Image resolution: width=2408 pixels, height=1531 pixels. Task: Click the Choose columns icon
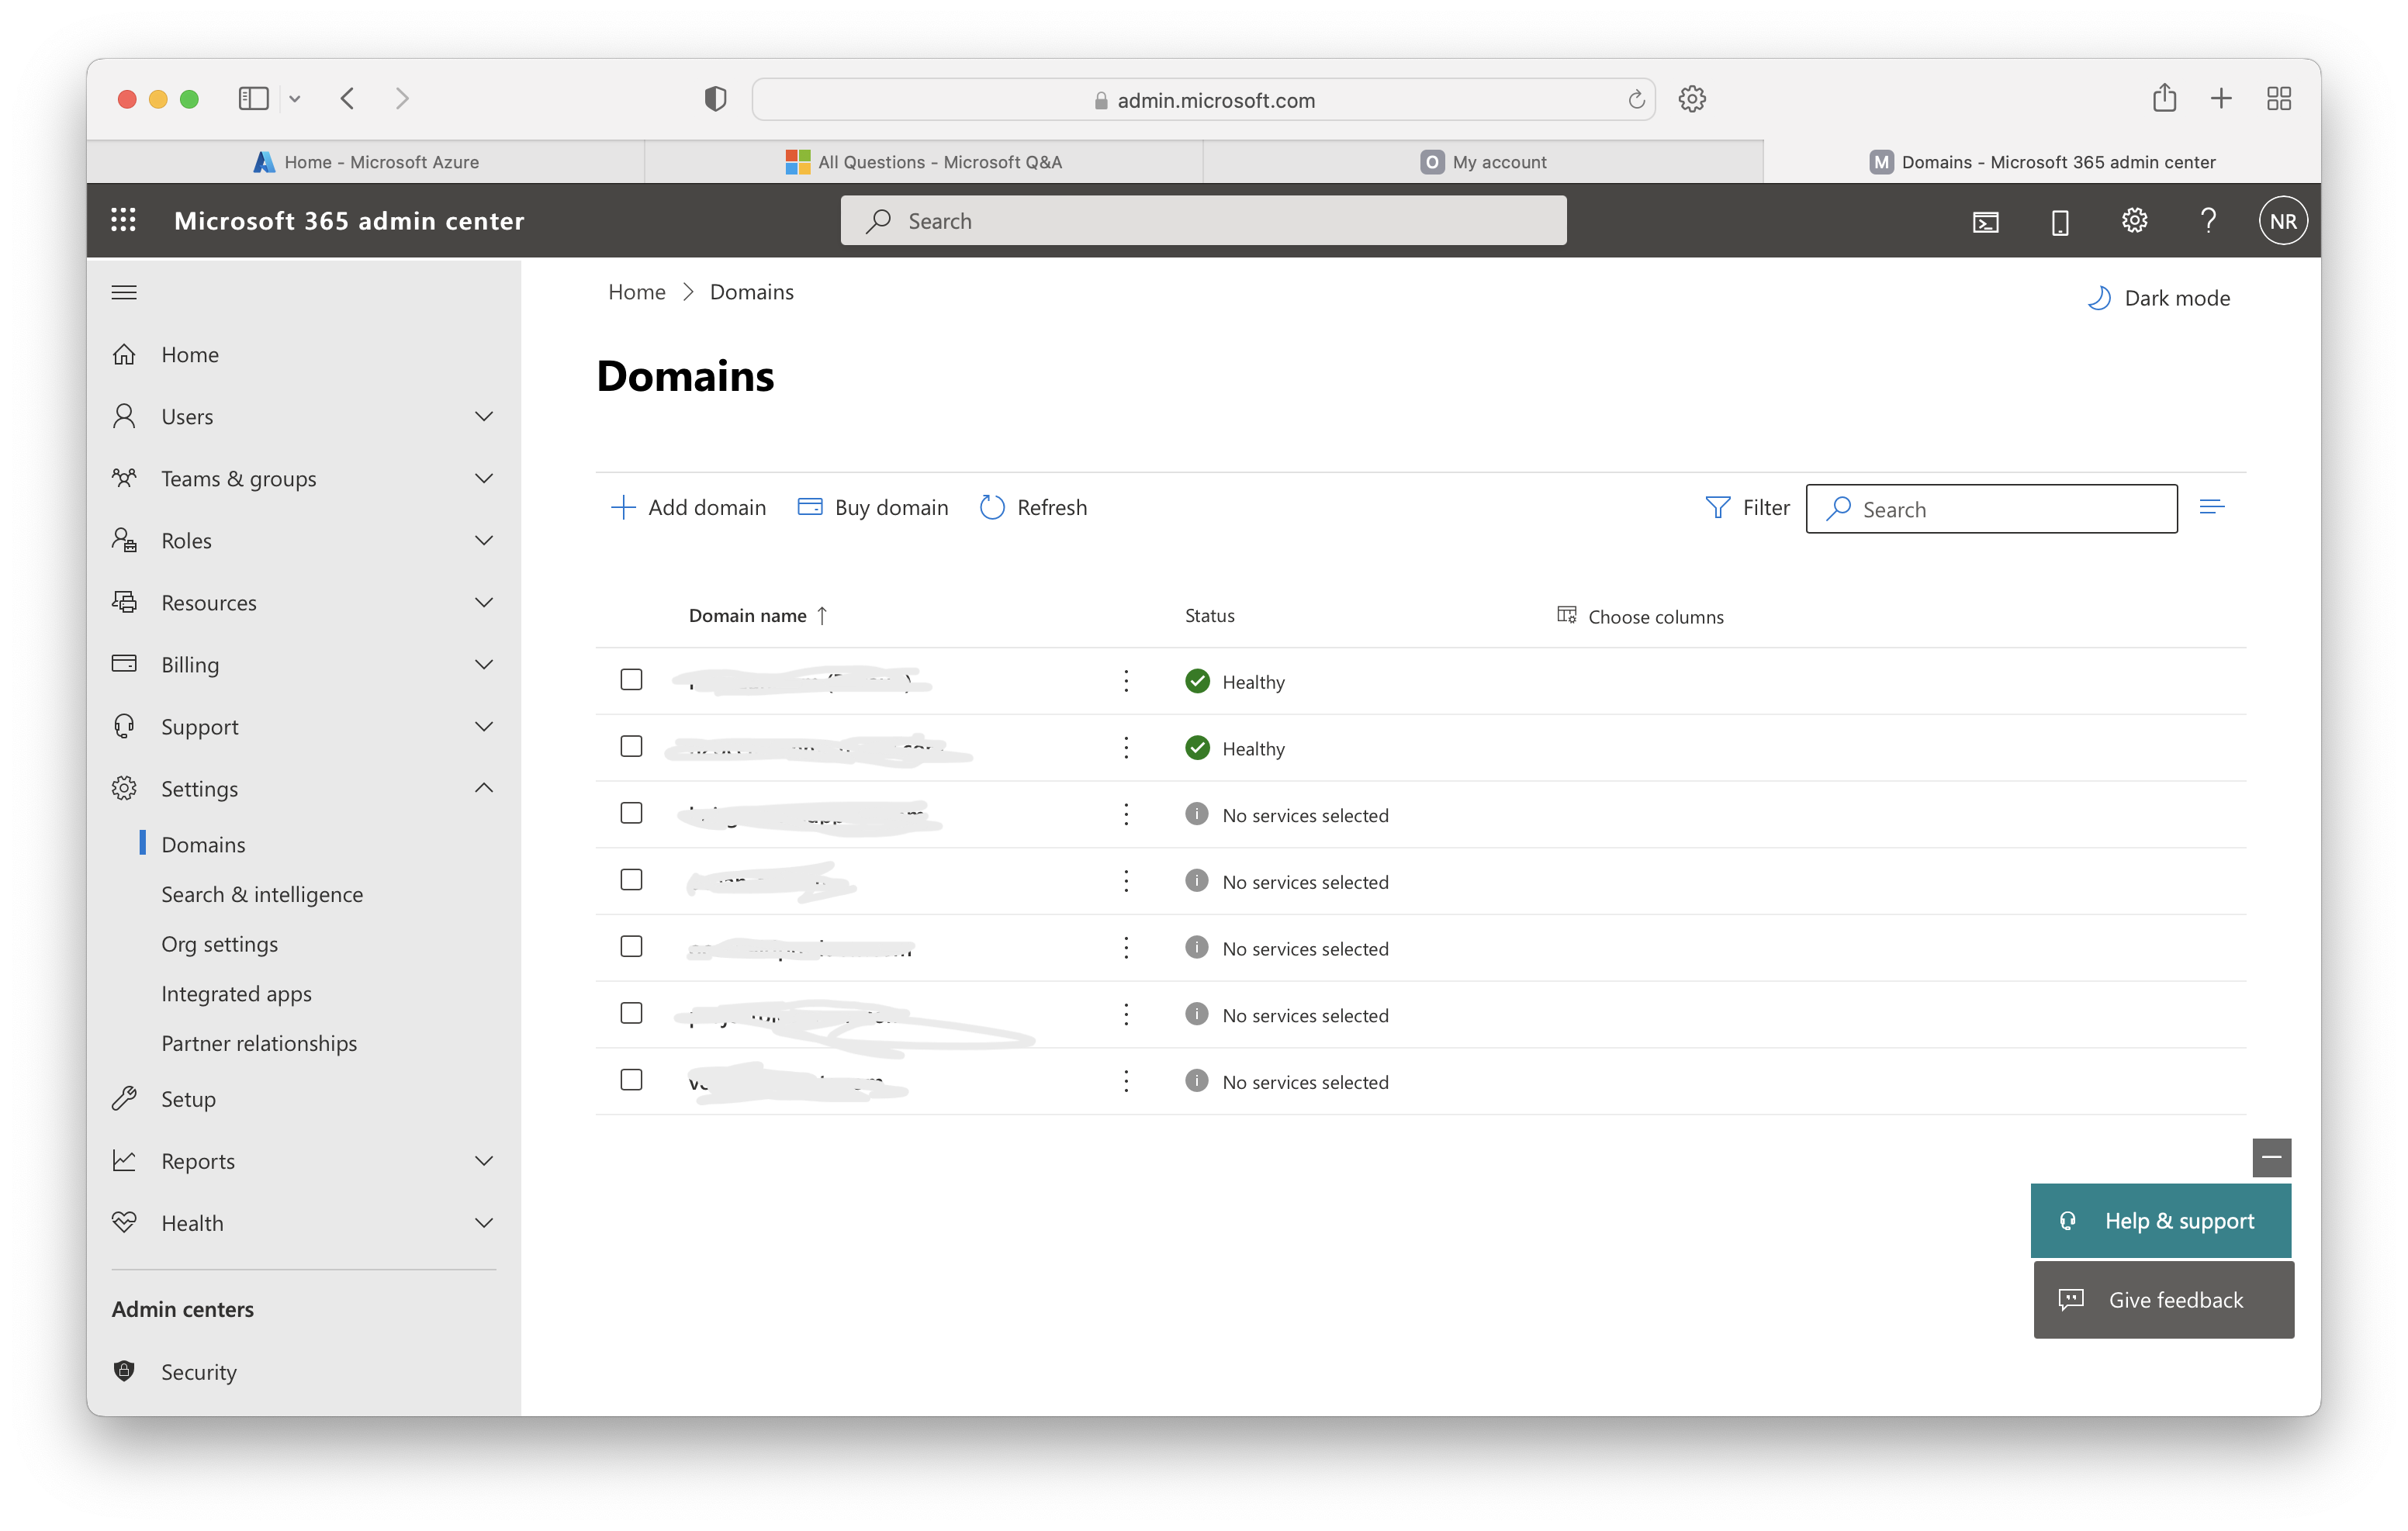[1566, 614]
